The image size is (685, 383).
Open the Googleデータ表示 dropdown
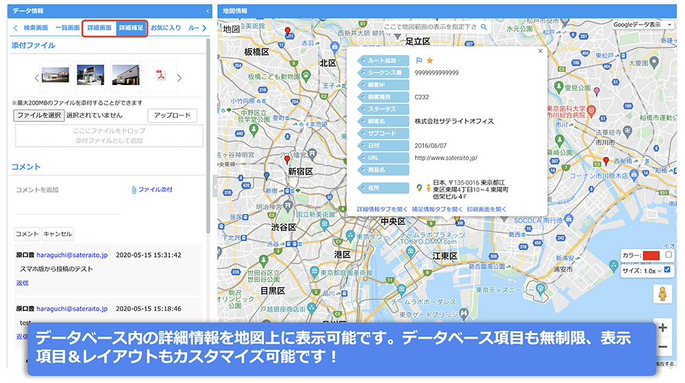click(x=642, y=25)
